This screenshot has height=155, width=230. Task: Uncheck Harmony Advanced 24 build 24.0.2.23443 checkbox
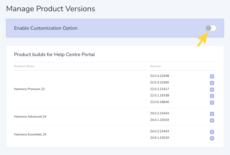coord(212,114)
